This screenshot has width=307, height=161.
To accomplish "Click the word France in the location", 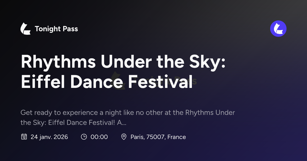I will point(177,137).
